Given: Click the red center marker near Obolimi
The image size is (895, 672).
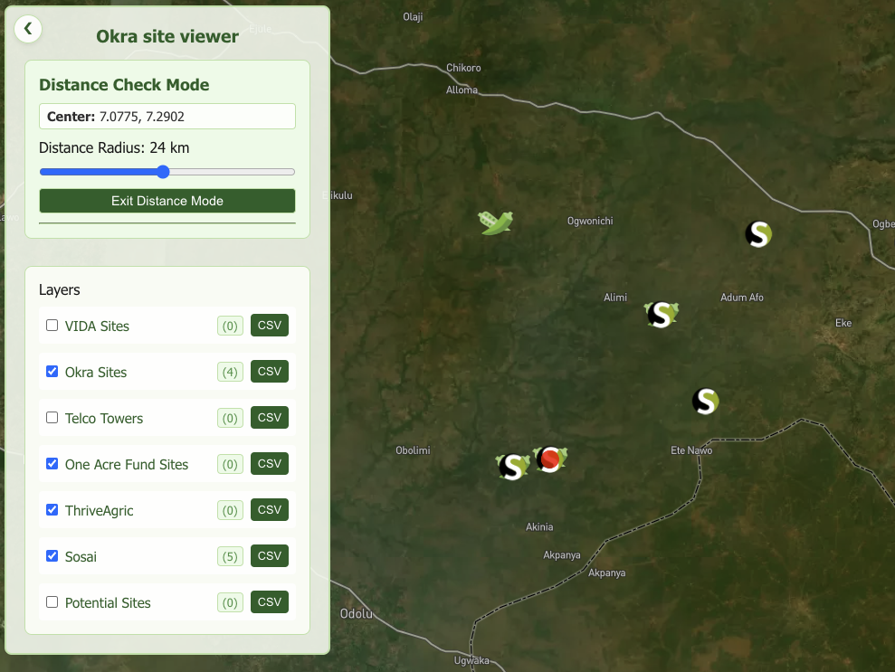Looking at the screenshot, I should click(549, 459).
